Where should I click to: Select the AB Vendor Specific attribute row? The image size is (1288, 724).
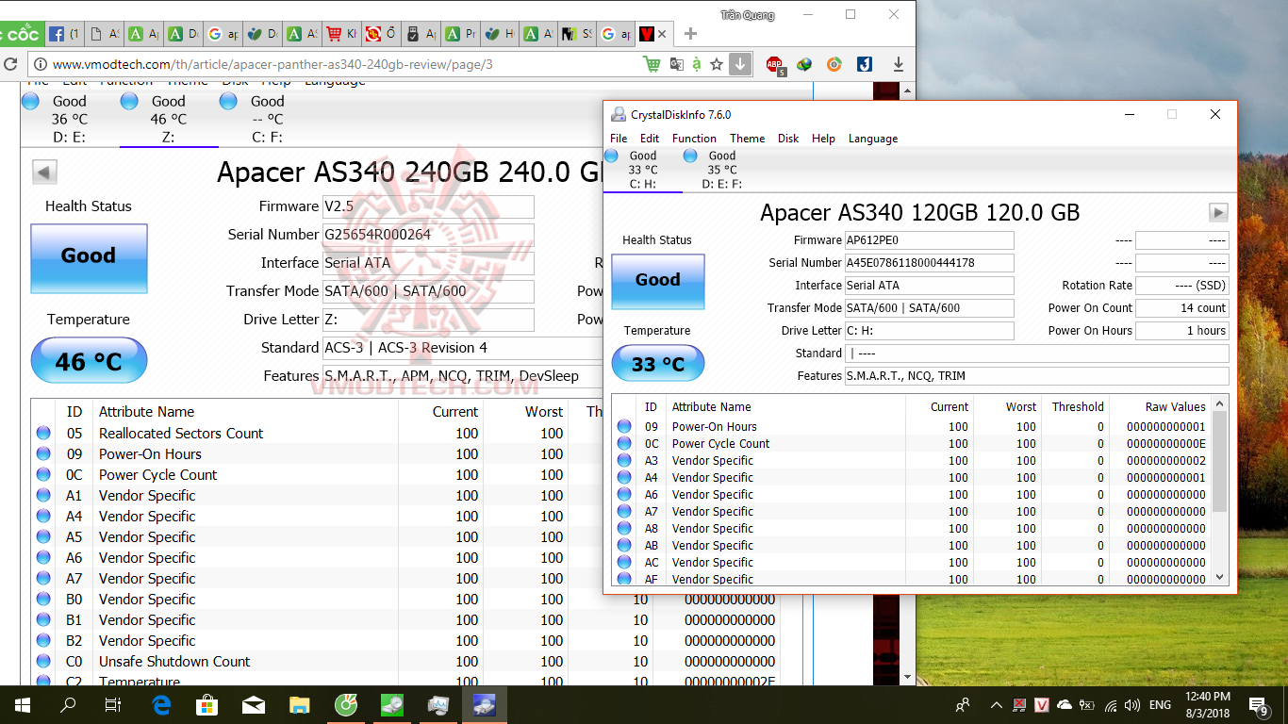pyautogui.click(x=911, y=546)
